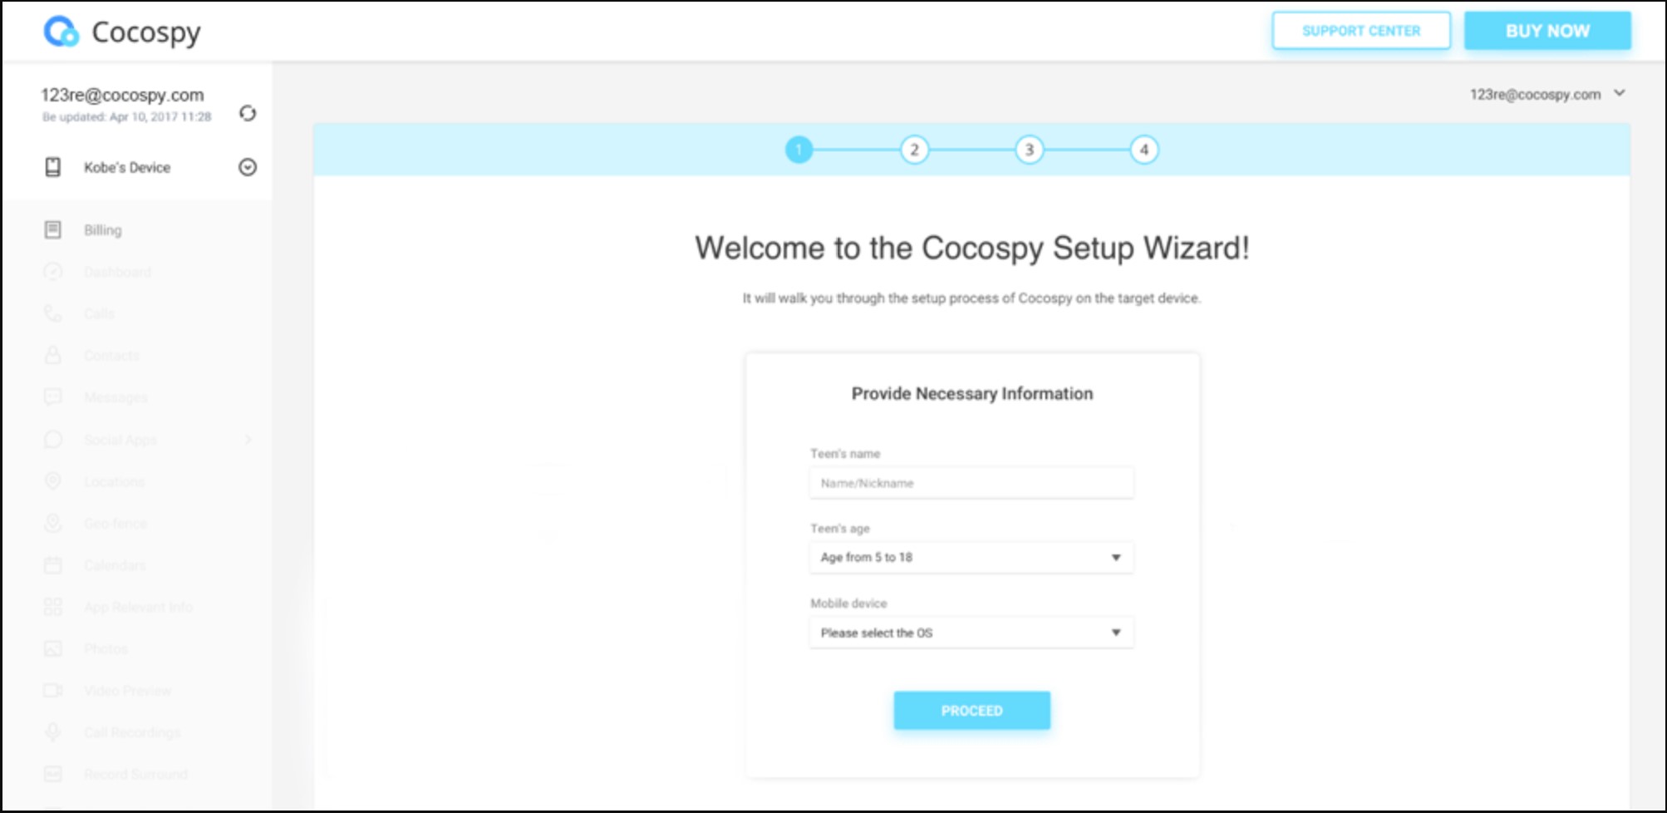1667x813 pixels.
Task: Select wizard step 1 circle
Action: (799, 150)
